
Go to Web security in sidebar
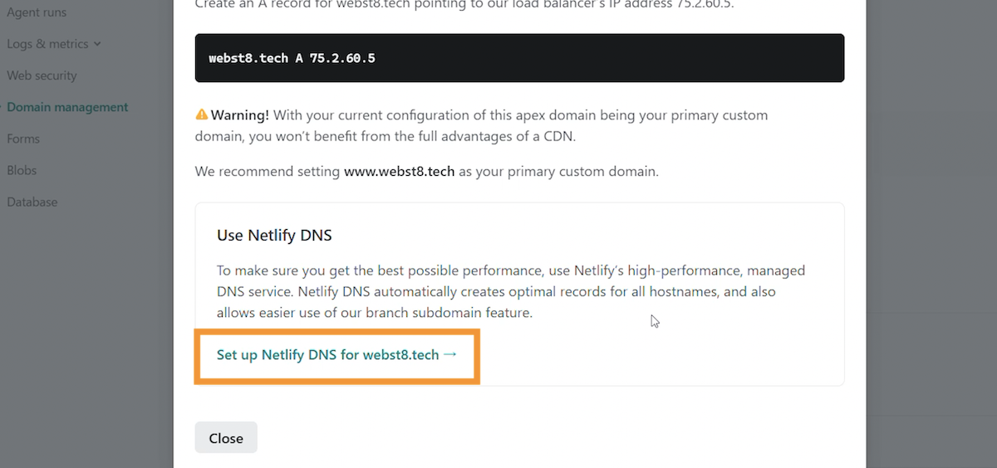pyautogui.click(x=42, y=76)
